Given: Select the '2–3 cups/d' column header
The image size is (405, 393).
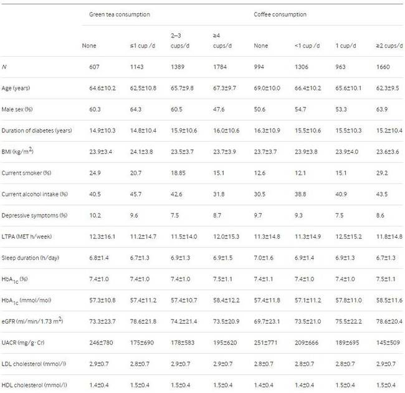Looking at the screenshot, I should pos(183,41).
